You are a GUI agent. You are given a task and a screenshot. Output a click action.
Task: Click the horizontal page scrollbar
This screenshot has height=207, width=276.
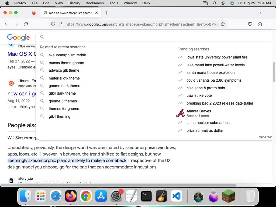click(118, 185)
